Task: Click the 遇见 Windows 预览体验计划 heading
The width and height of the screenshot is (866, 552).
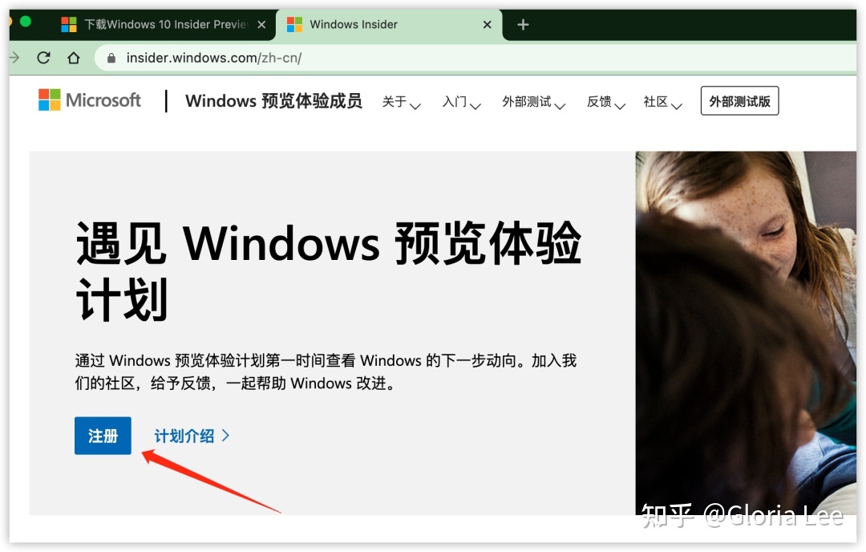Action: point(328,270)
